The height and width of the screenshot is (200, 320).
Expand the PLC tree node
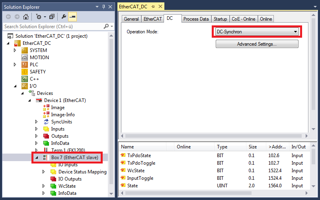tap(15, 65)
